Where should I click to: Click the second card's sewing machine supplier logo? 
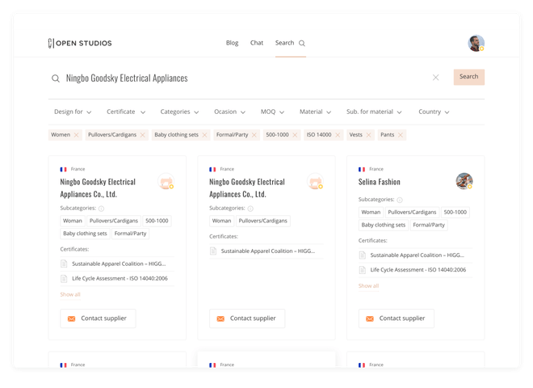click(x=315, y=181)
